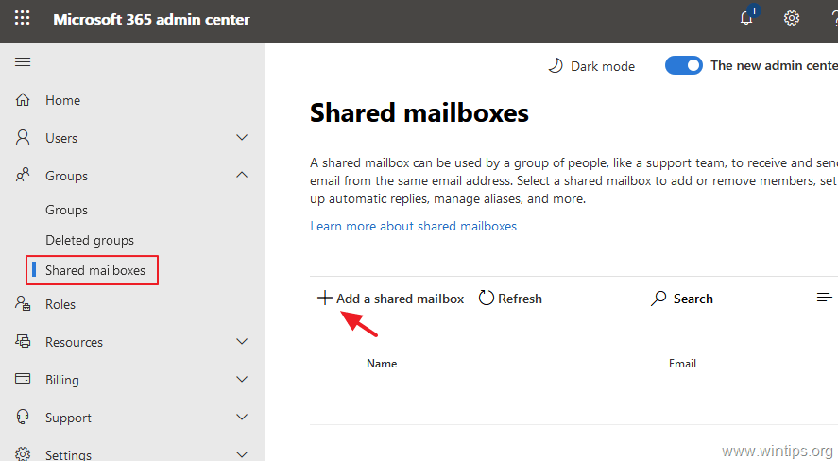Click the Roles icon in sidebar
Viewport: 838px width, 461px height.
pos(23,303)
